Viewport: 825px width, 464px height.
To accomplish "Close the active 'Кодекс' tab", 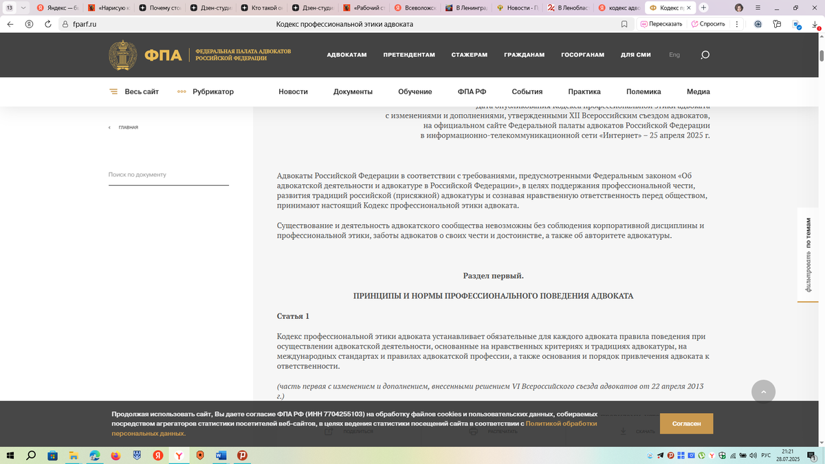I will tap(690, 7).
